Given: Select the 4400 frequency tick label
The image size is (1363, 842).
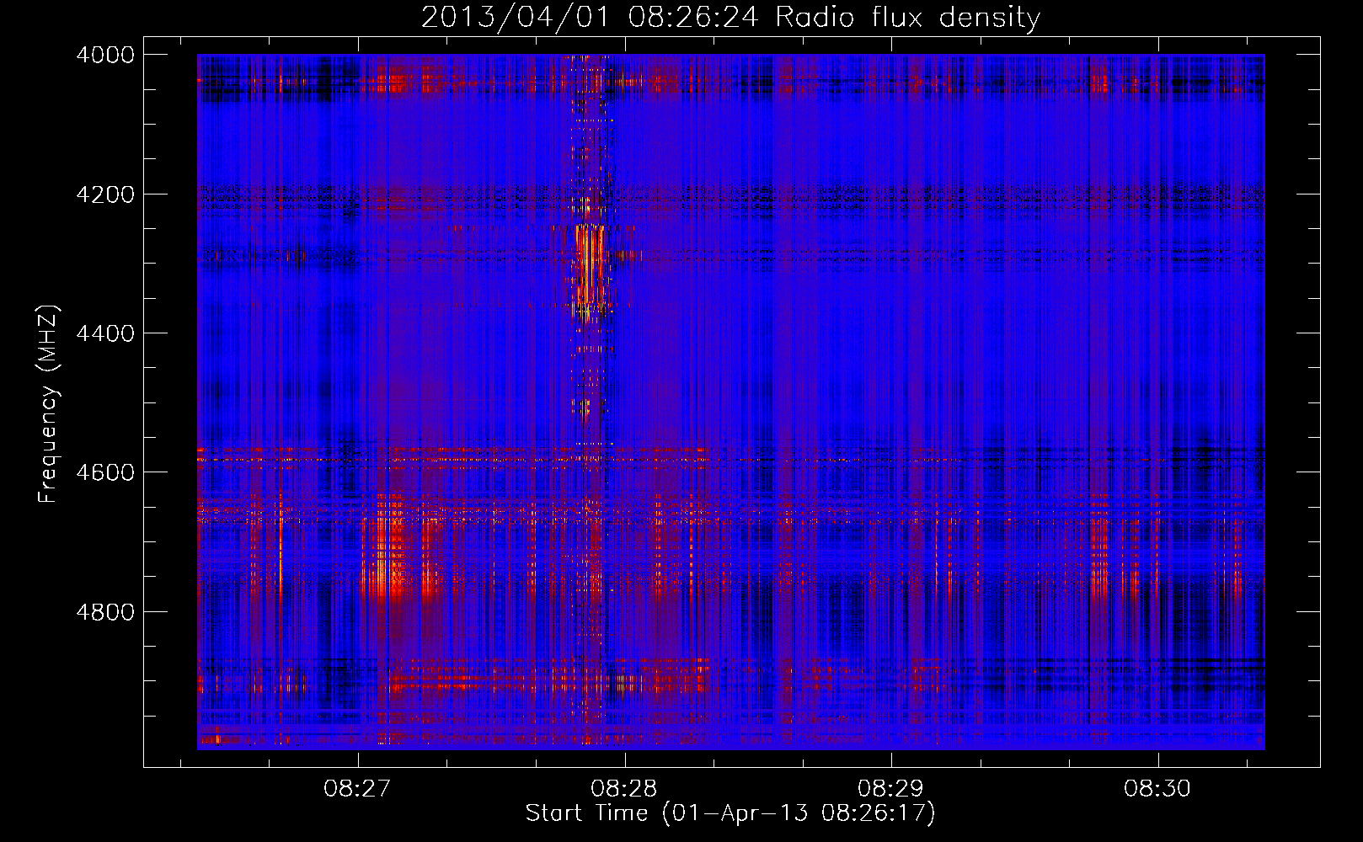Looking at the screenshot, I should coord(105,333).
